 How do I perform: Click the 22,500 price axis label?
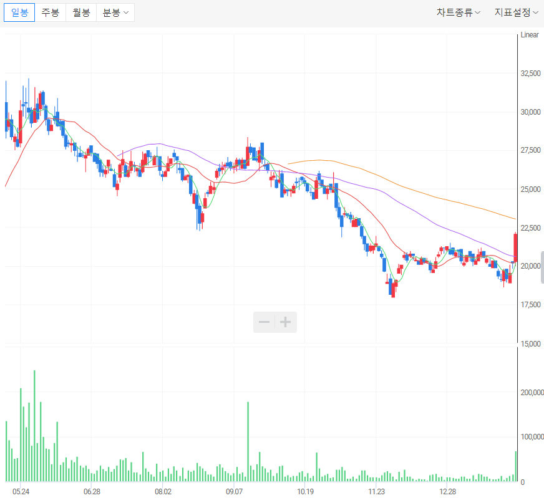coord(530,227)
